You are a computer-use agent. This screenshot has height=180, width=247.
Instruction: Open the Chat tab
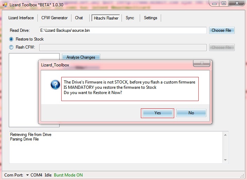79,18
